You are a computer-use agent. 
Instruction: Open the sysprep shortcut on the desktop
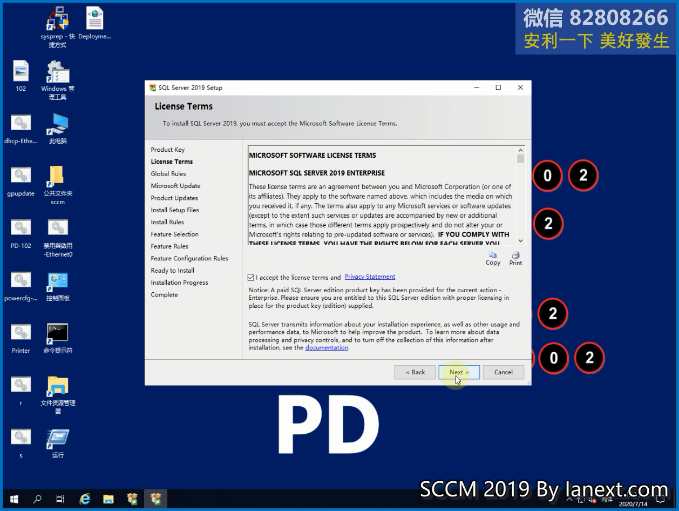coord(58,27)
